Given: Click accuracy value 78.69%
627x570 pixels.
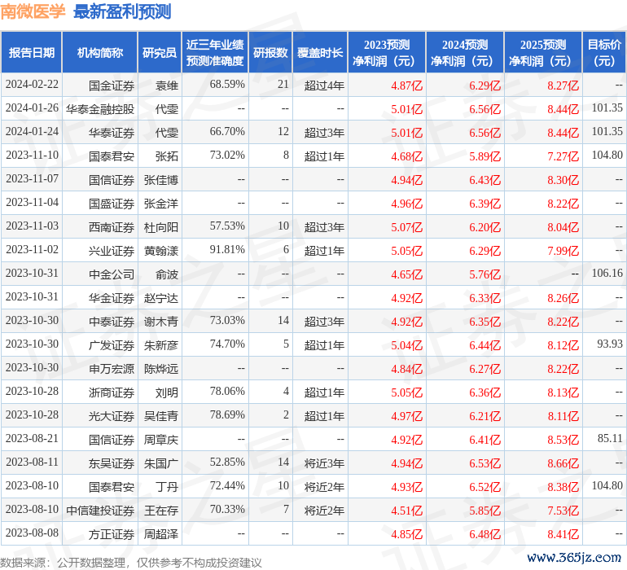Looking at the screenshot, I should tap(227, 414).
